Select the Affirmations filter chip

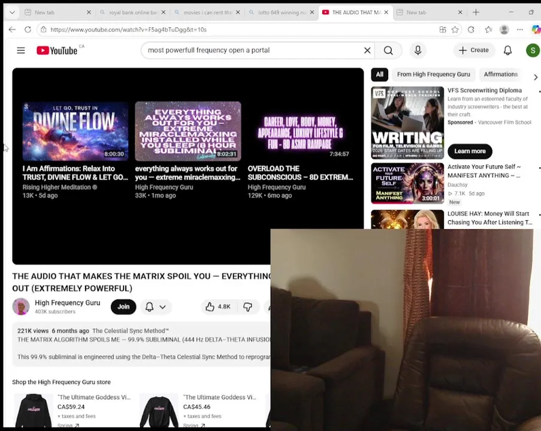[x=501, y=74]
